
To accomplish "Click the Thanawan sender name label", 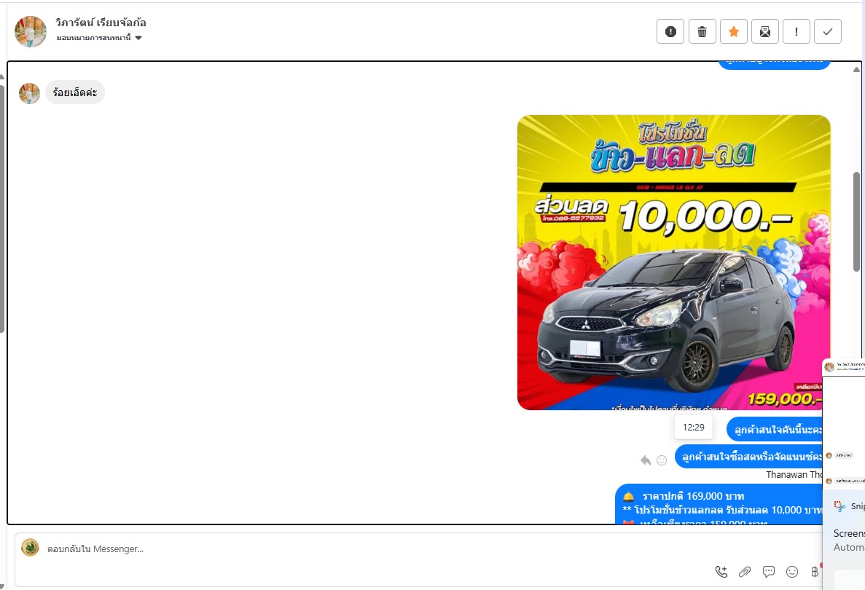I will pos(794,475).
